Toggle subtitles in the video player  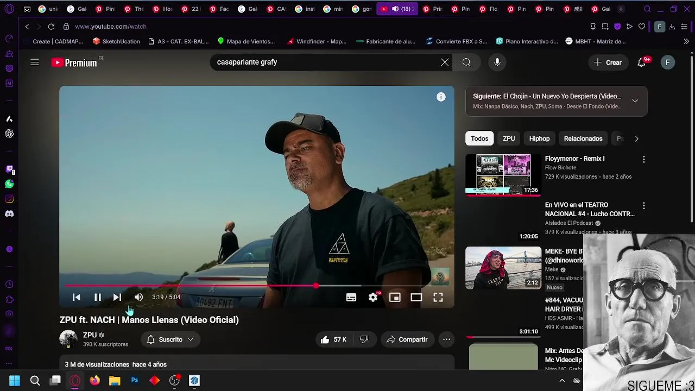351,297
